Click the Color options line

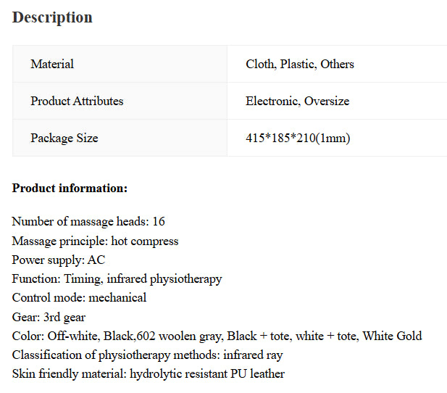click(x=217, y=336)
